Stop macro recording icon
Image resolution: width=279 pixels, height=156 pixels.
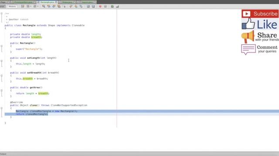[x=105, y=6]
